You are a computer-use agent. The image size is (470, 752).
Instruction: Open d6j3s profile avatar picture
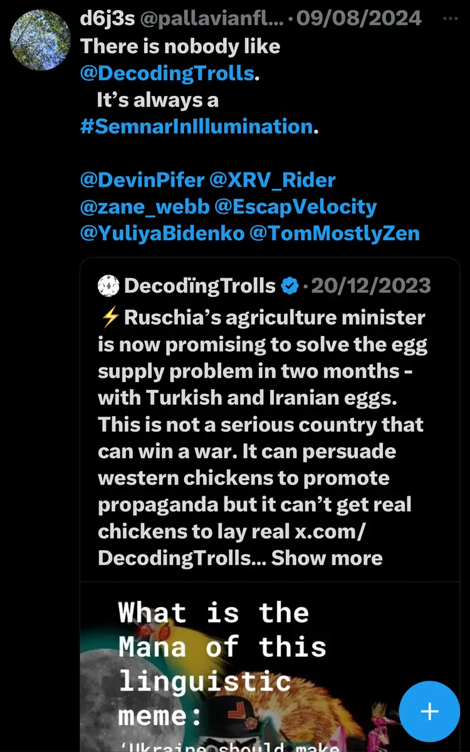(x=40, y=39)
